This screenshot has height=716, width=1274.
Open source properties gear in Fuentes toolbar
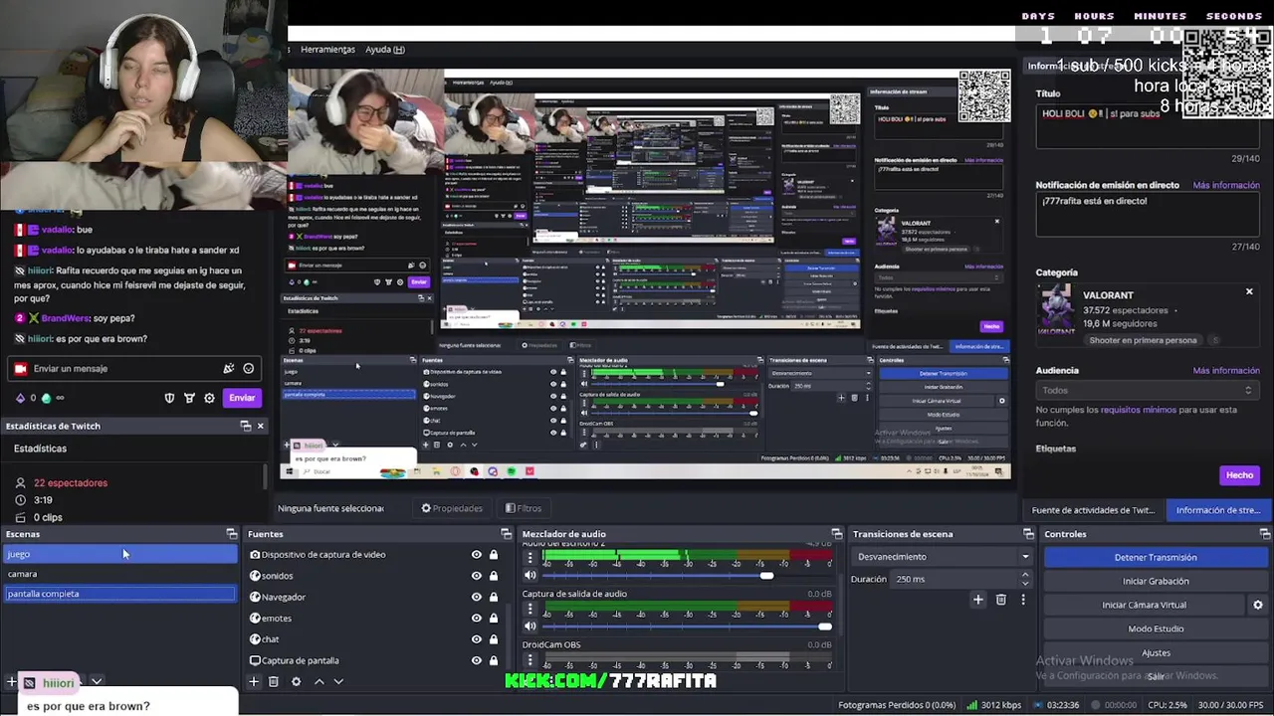[296, 681]
